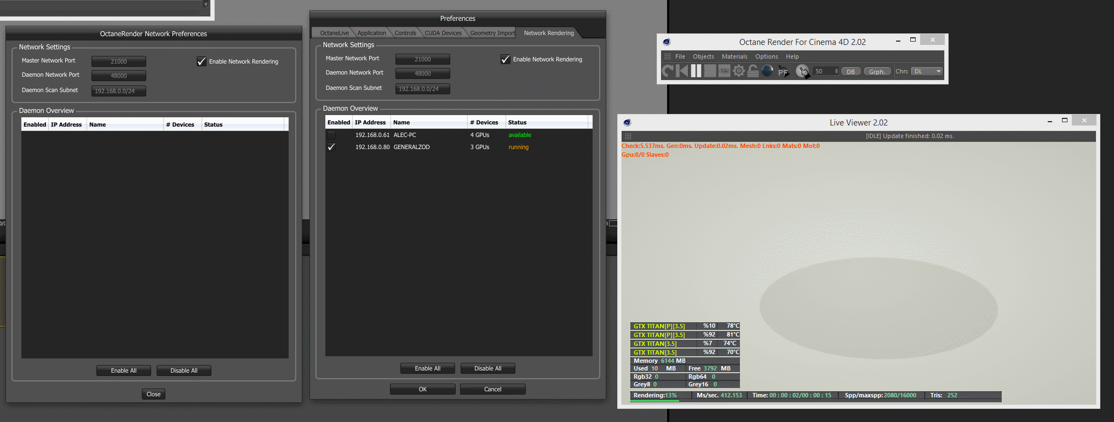Toggle the 'res' resolution lock icon
1114x422 pixels.
(x=724, y=71)
